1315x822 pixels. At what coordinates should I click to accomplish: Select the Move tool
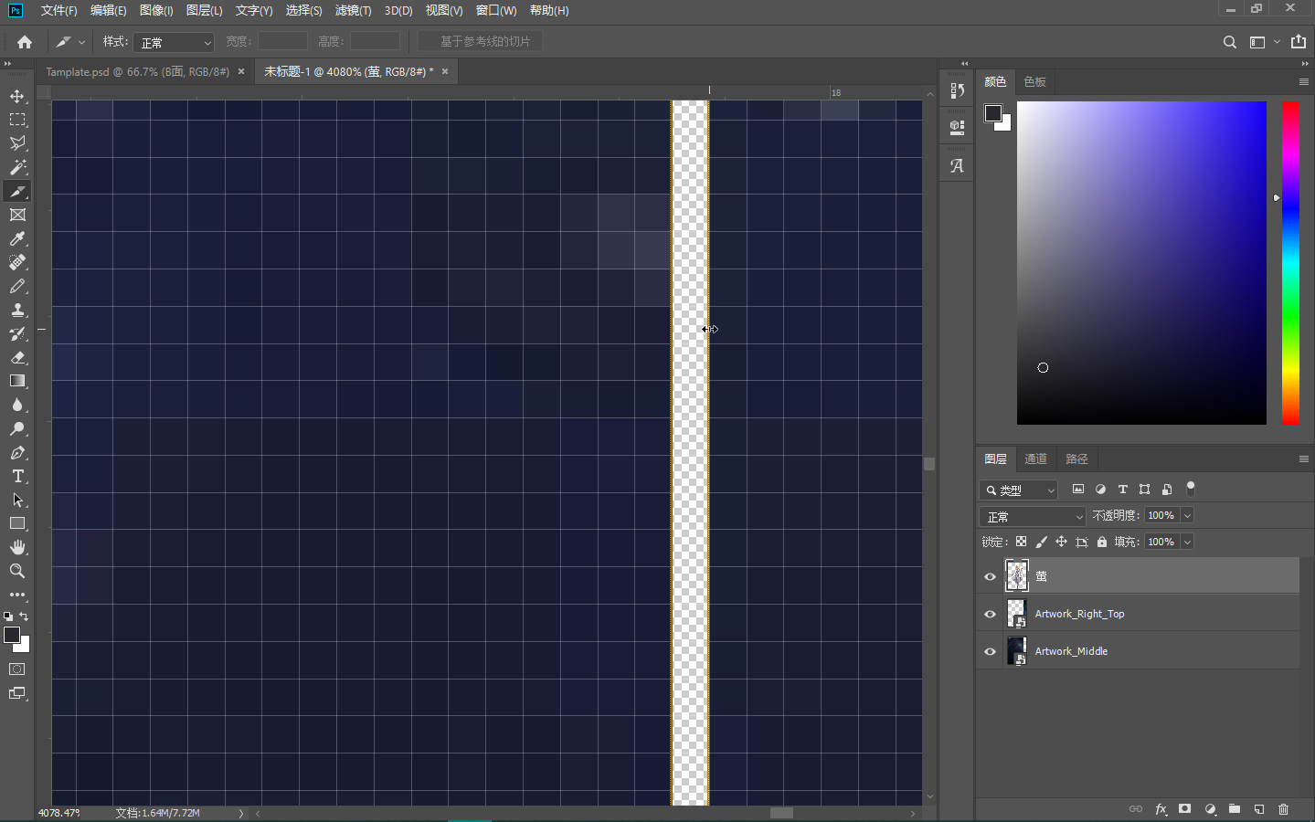pos(17,96)
